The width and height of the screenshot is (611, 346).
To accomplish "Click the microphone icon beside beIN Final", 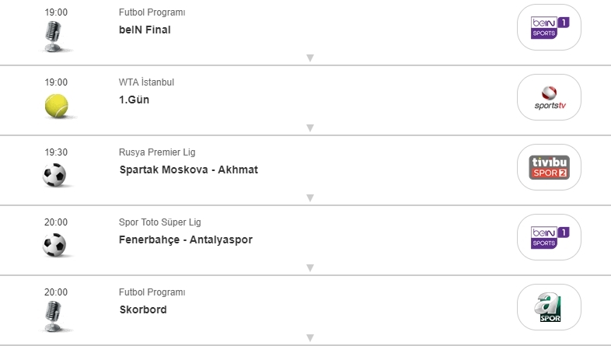I will (x=54, y=36).
